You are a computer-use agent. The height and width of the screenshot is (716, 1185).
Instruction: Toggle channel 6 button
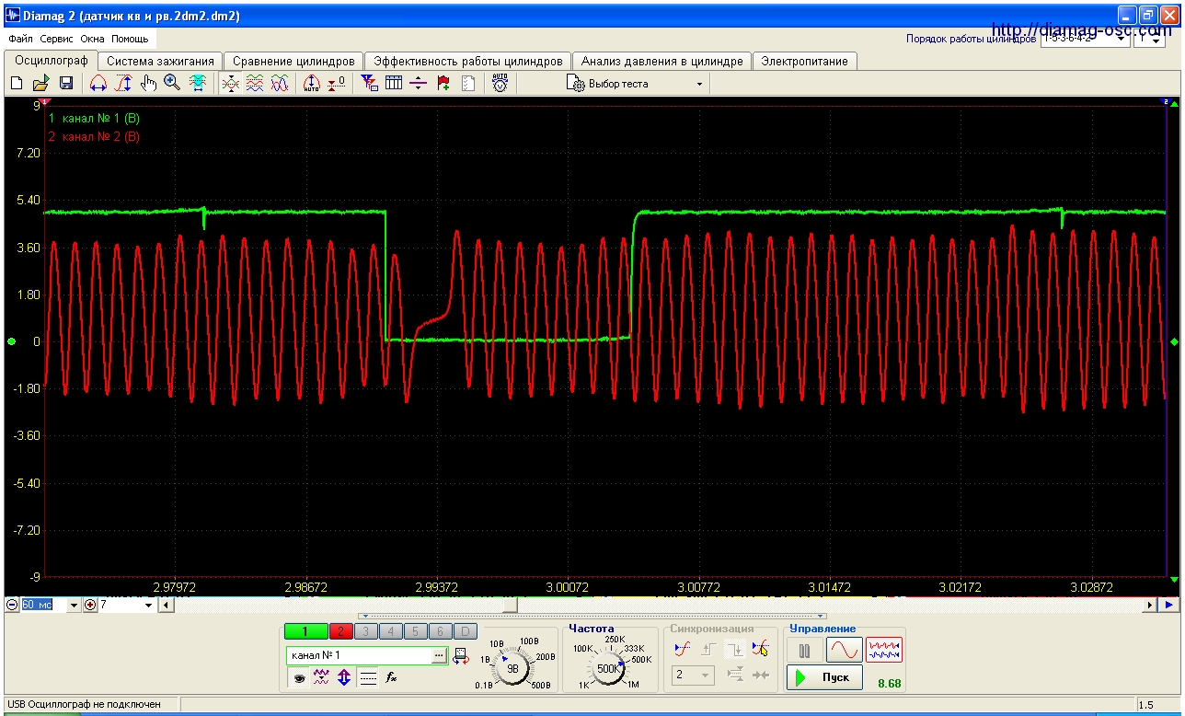[x=441, y=631]
